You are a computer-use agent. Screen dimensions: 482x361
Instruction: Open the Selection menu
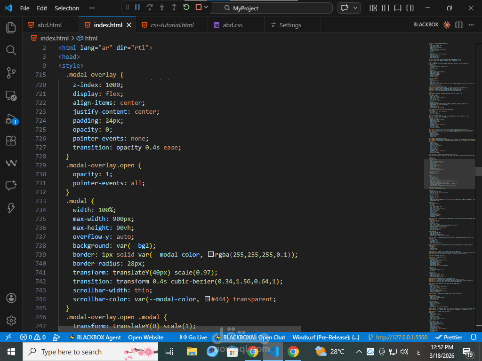tap(67, 8)
